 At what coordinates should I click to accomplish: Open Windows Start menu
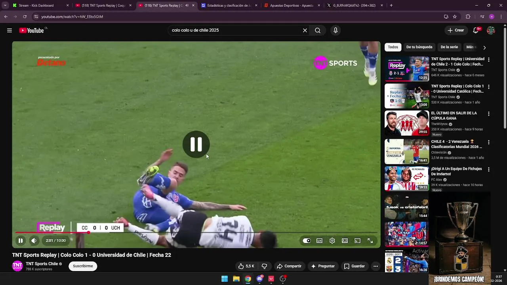coord(225,279)
